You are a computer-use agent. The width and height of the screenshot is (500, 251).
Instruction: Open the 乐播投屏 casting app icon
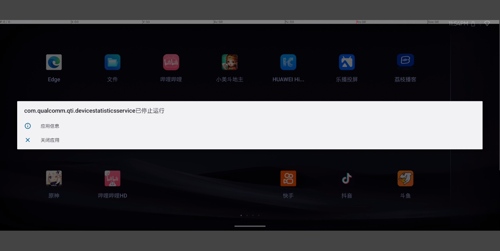click(347, 62)
